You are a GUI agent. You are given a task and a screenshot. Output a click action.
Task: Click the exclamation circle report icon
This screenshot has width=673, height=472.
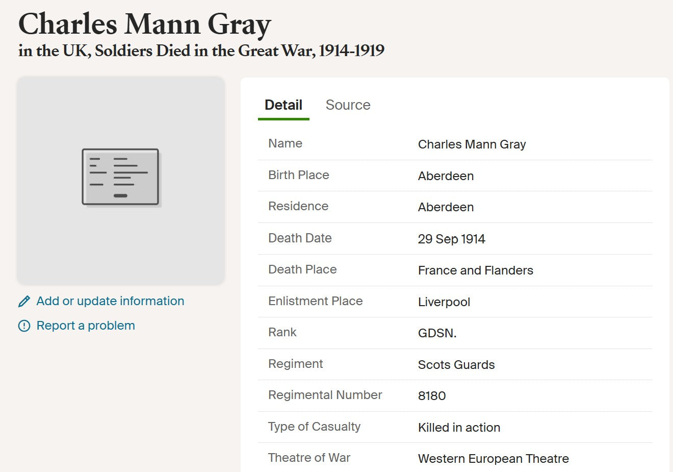click(24, 326)
